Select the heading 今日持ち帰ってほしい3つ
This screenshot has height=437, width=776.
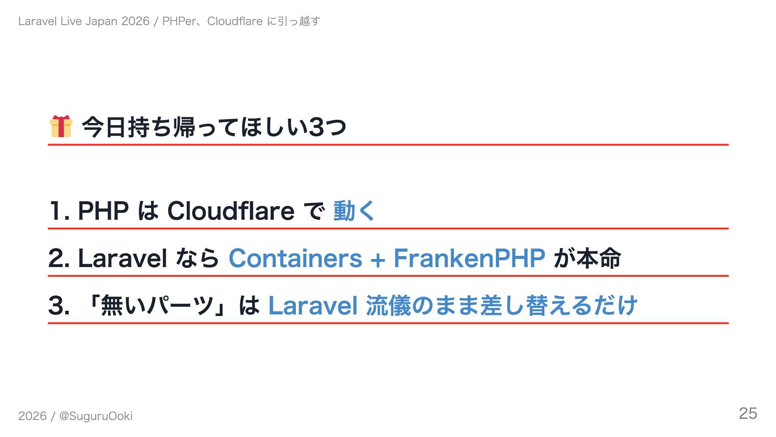pyautogui.click(x=214, y=127)
